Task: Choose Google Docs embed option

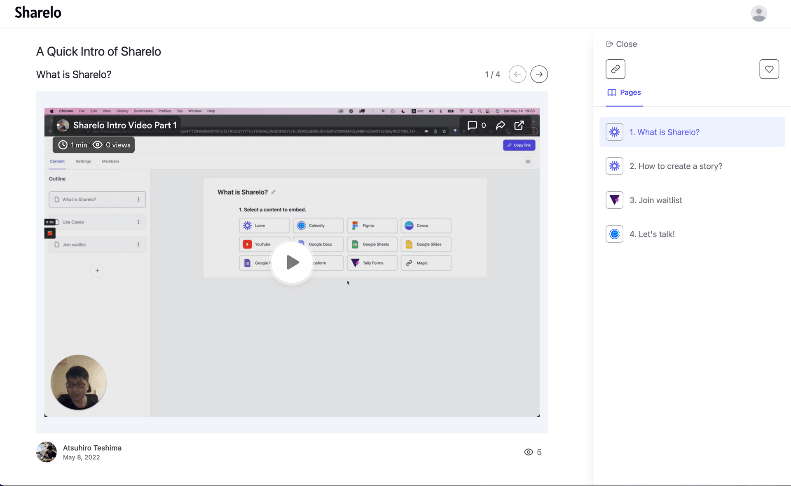Action: coord(318,244)
